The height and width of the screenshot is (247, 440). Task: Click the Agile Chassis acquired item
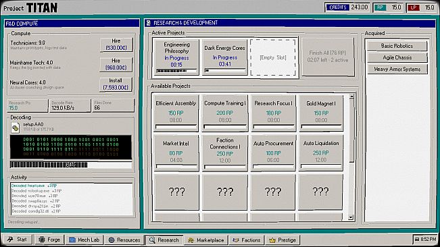pos(397,57)
